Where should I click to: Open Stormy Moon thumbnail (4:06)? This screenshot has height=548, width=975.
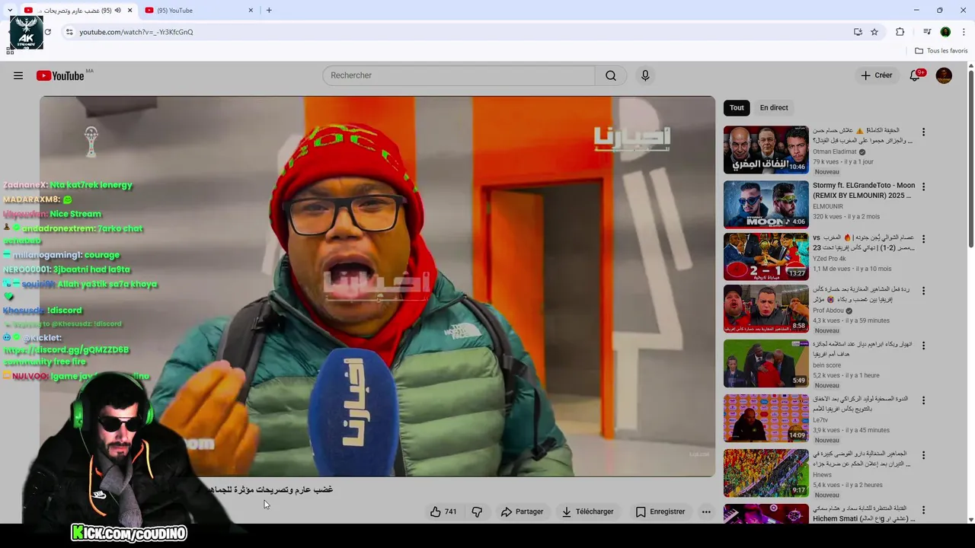pyautogui.click(x=766, y=204)
